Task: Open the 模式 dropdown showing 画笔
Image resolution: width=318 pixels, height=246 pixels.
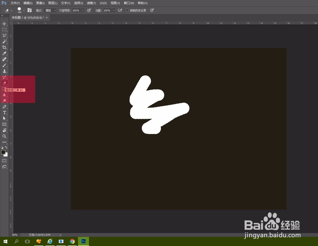Action: click(x=50, y=10)
